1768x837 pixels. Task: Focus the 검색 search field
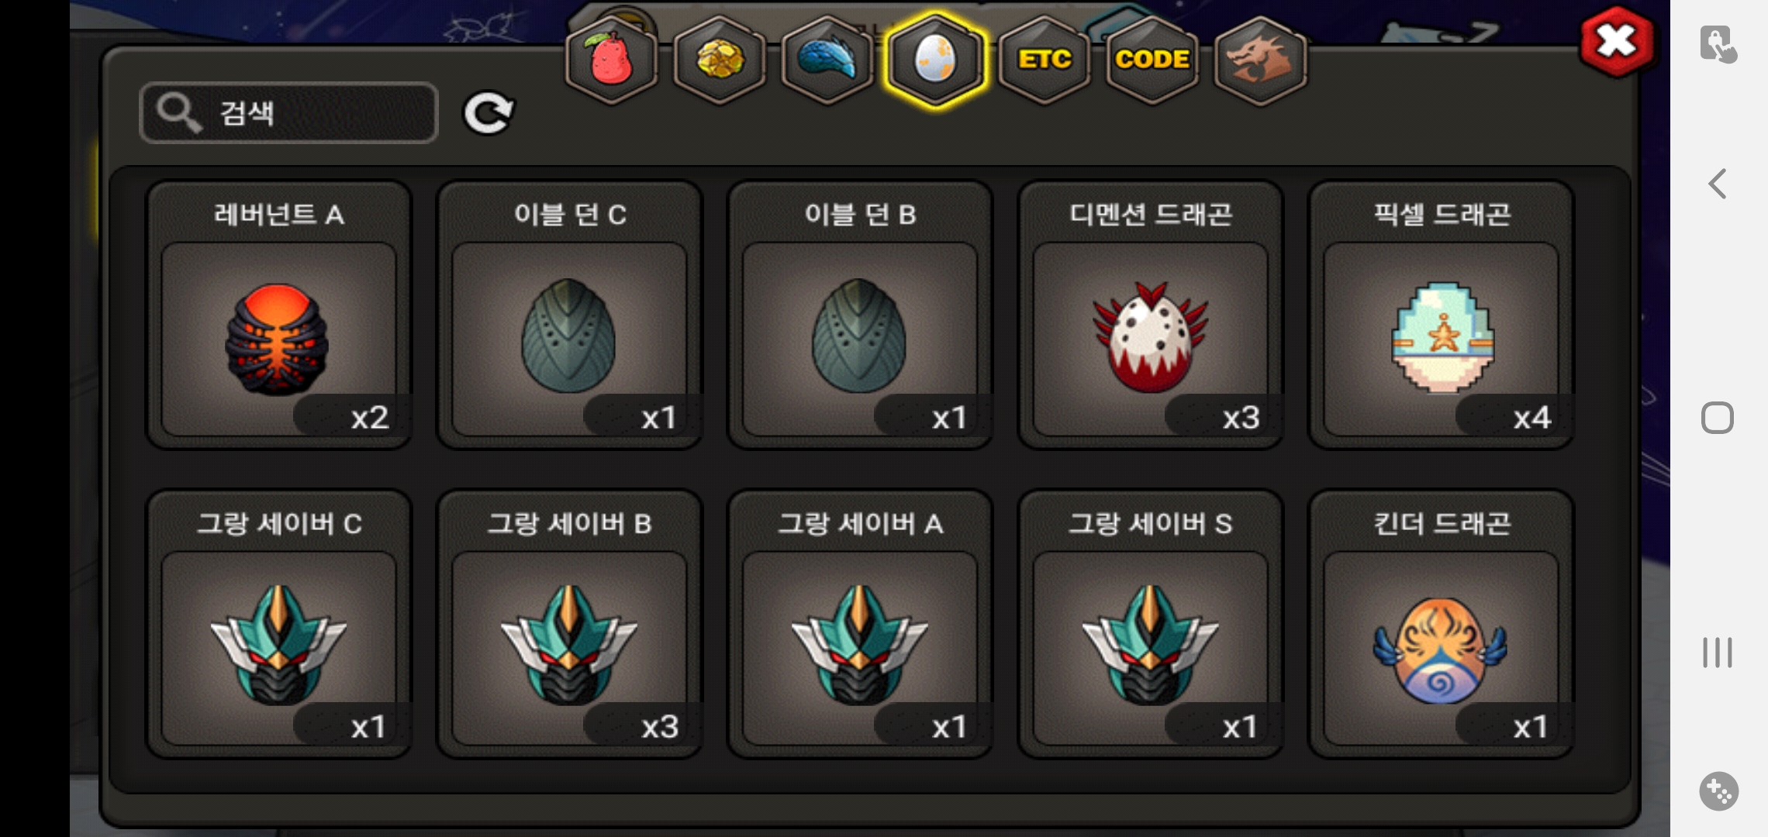(x=288, y=113)
